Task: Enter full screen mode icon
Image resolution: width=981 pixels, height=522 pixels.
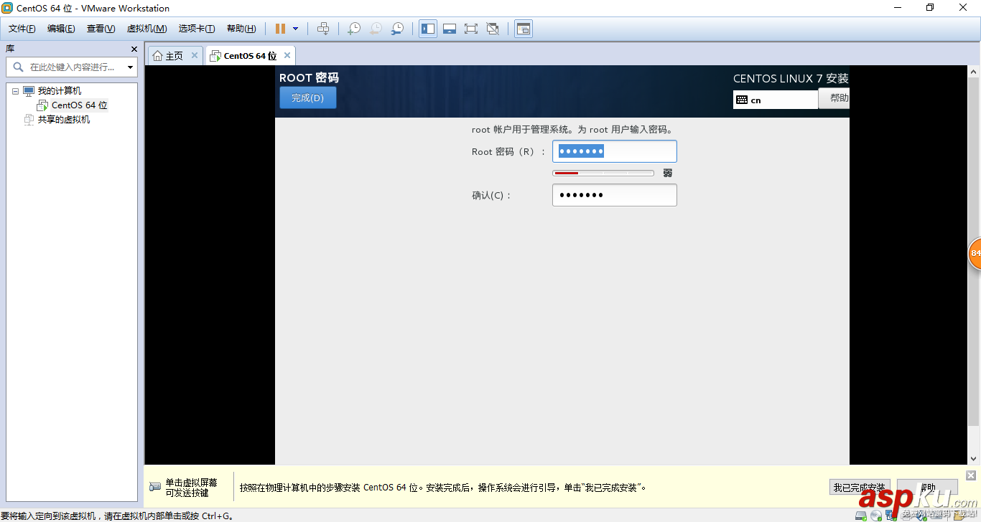Action: point(471,29)
